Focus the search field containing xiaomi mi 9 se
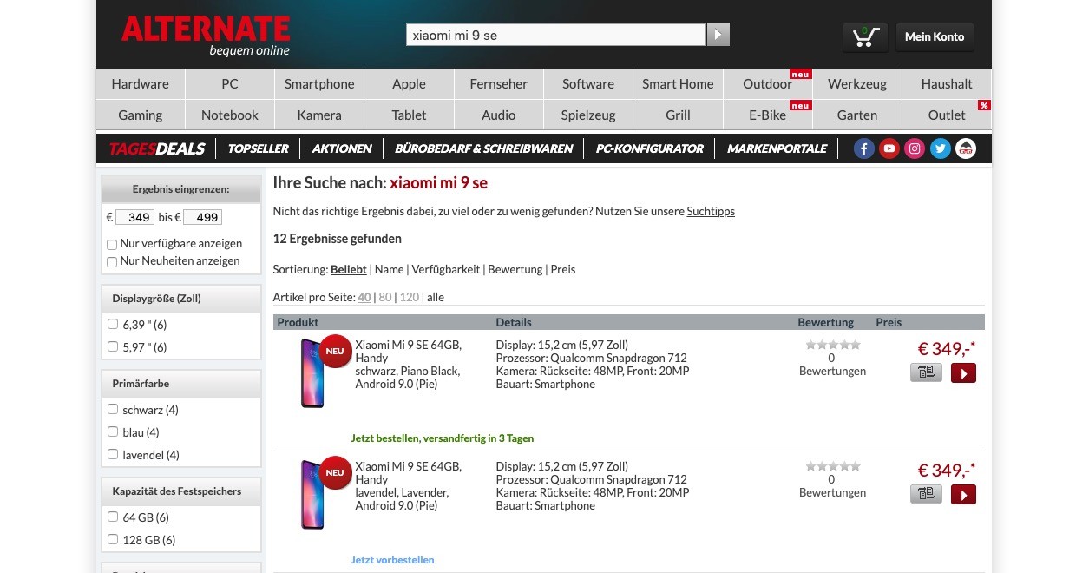 [556, 36]
